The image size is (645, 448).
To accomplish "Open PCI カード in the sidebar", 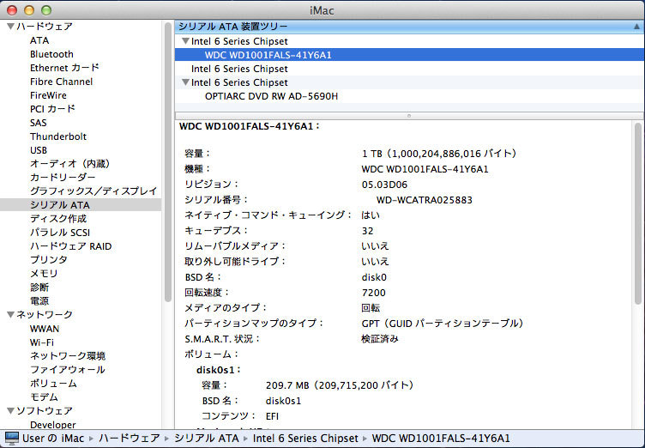I will (x=52, y=109).
